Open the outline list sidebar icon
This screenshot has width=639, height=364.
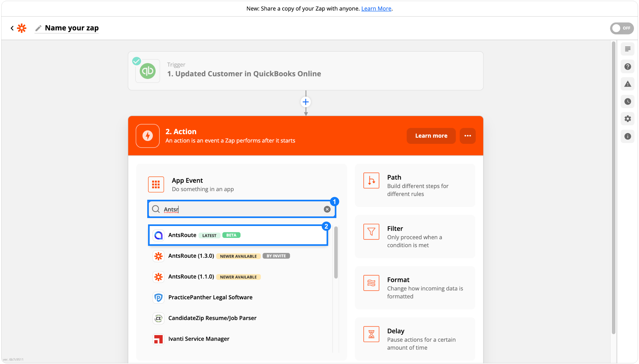coord(628,49)
